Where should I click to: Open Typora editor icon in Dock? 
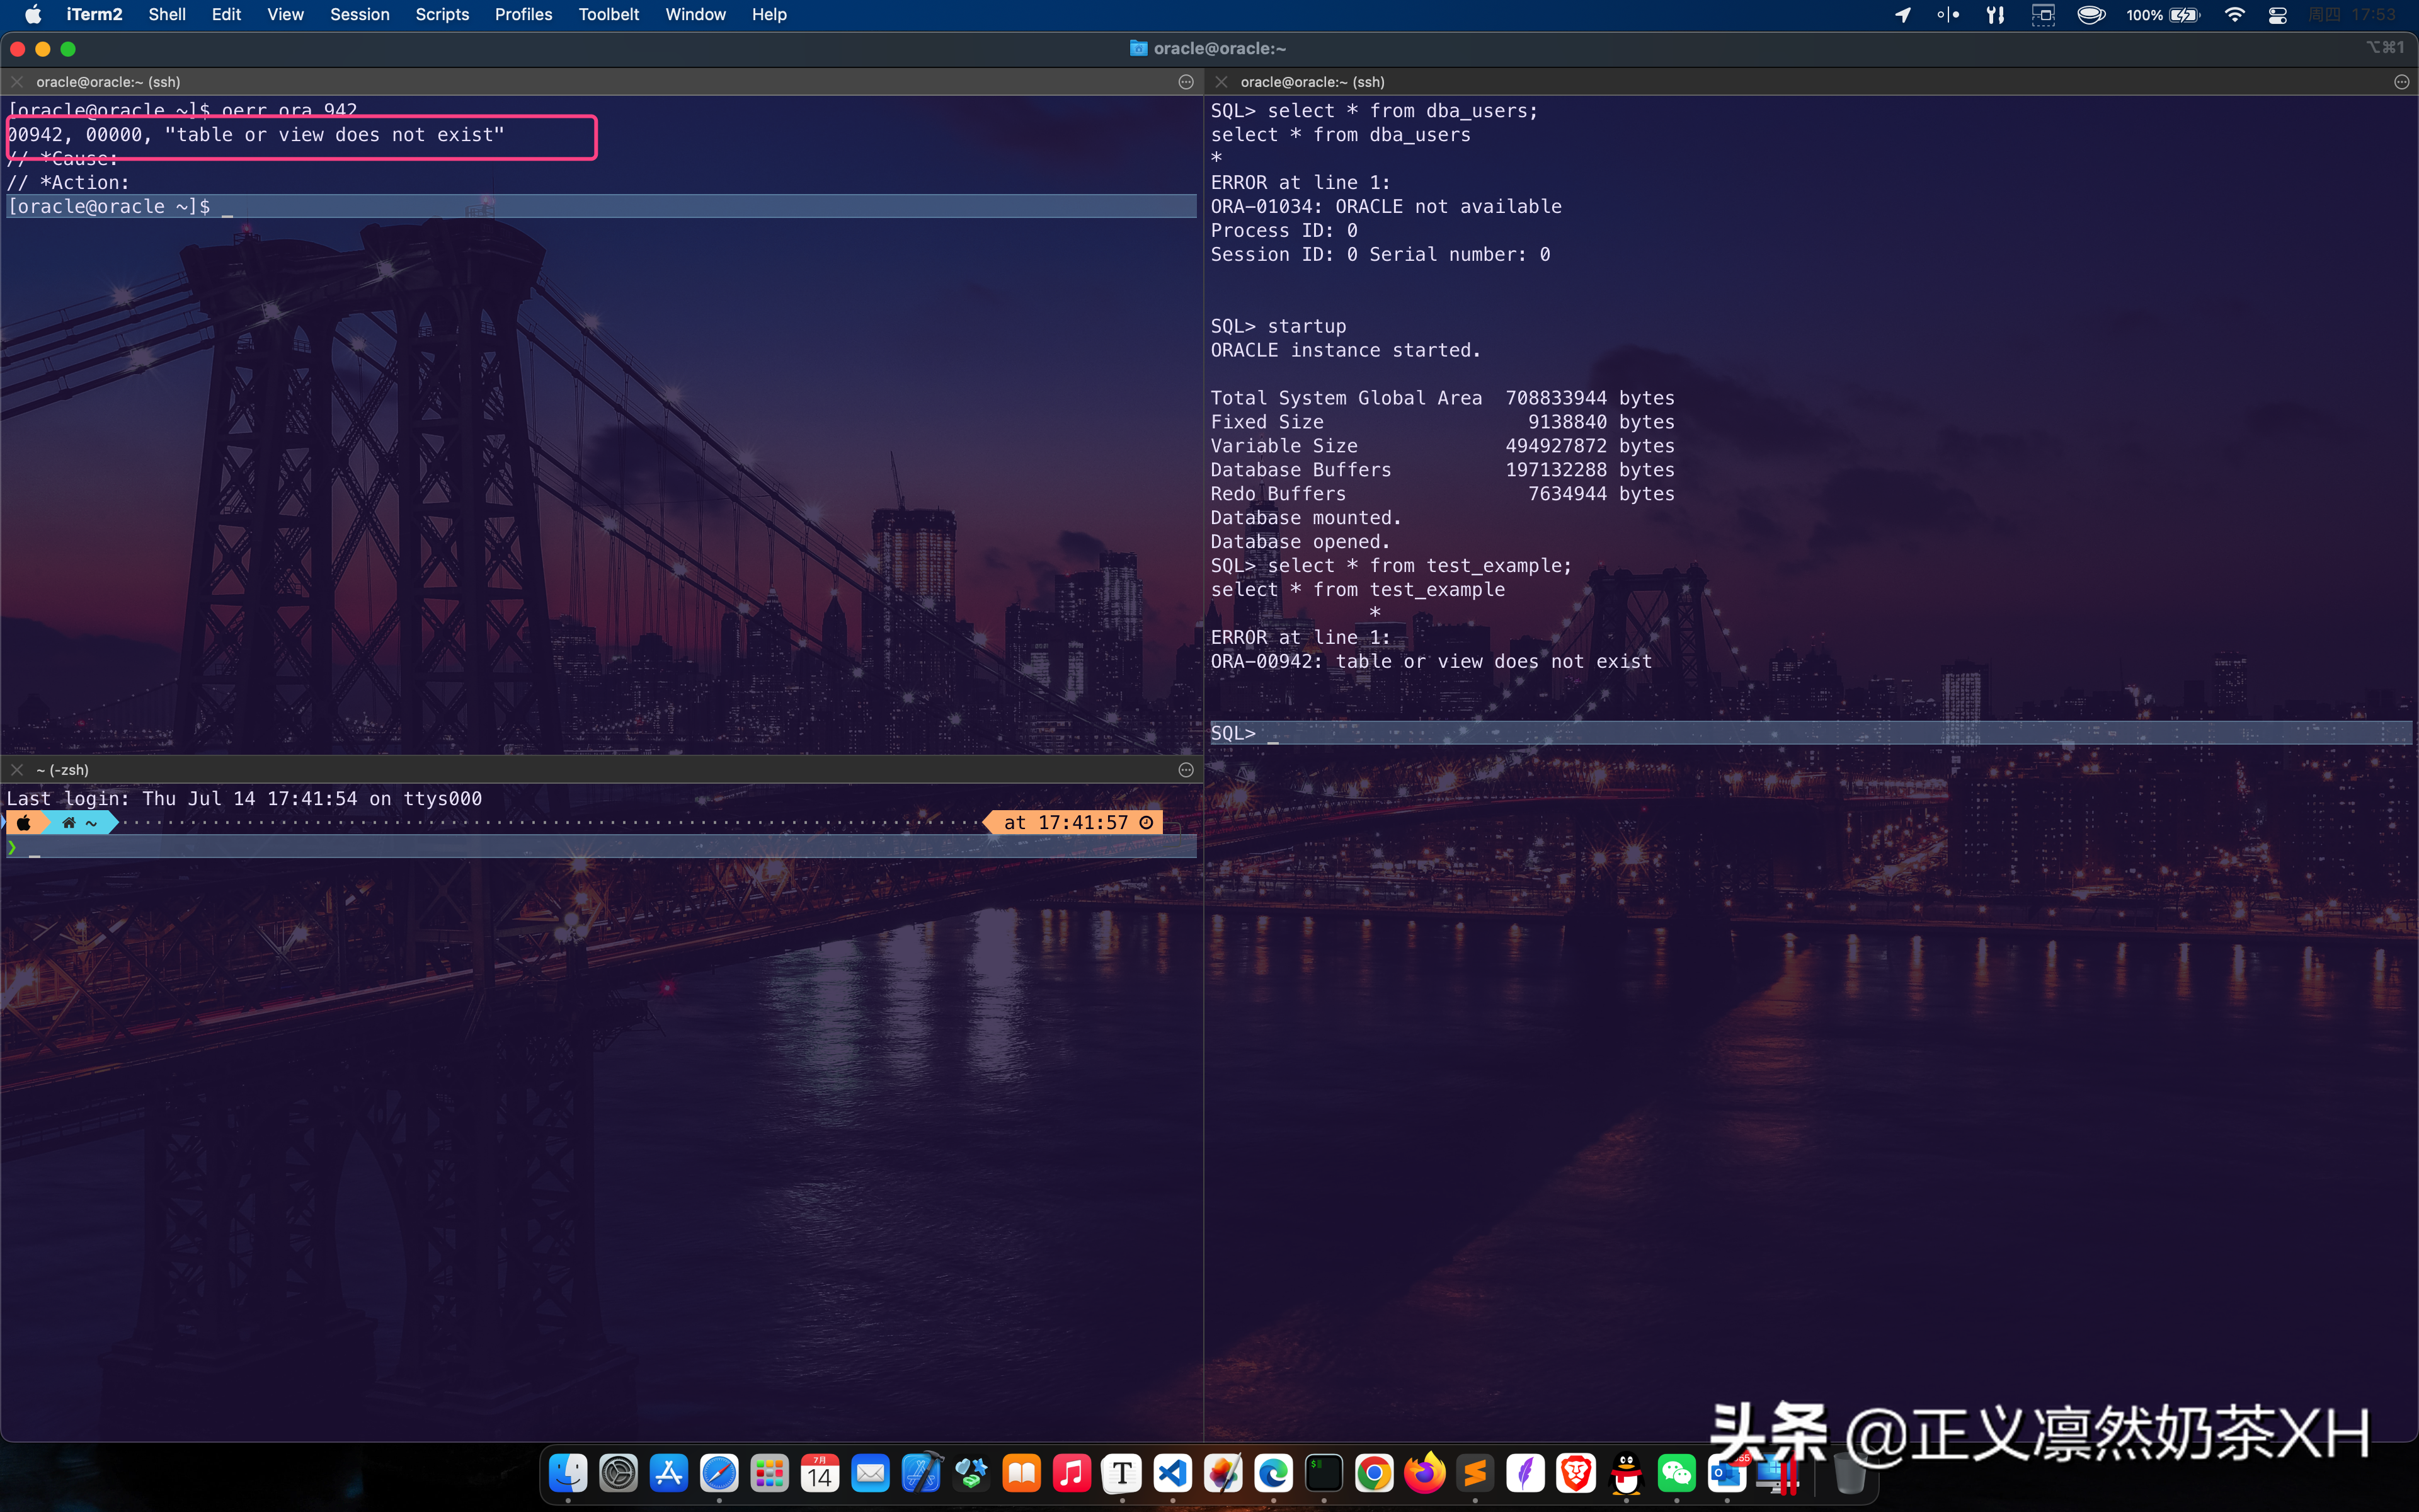tap(1121, 1473)
